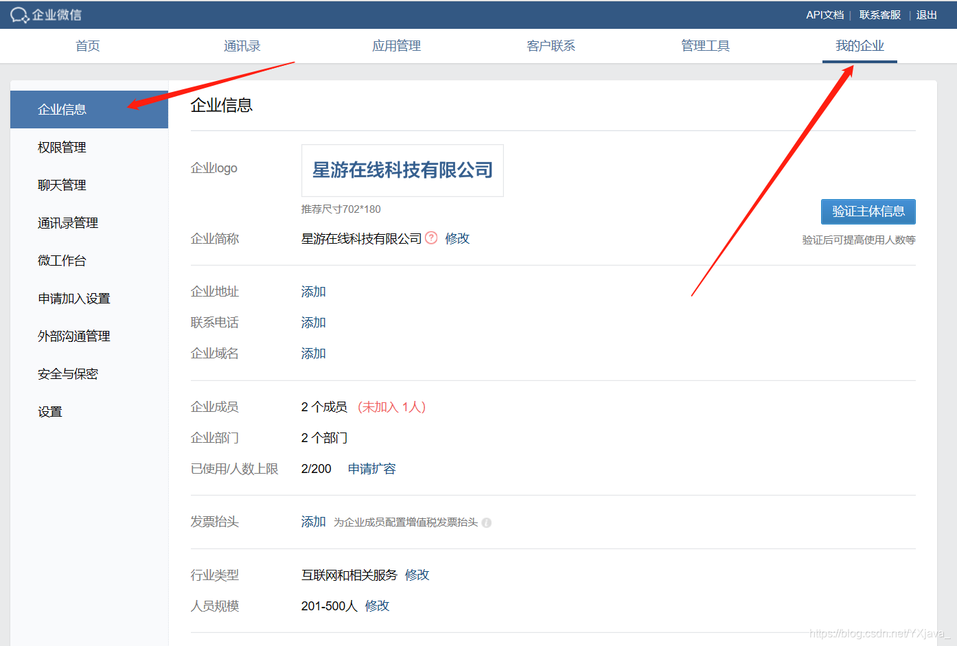
Task: Click the question mark icon beside 企业简称
Action: click(x=431, y=238)
